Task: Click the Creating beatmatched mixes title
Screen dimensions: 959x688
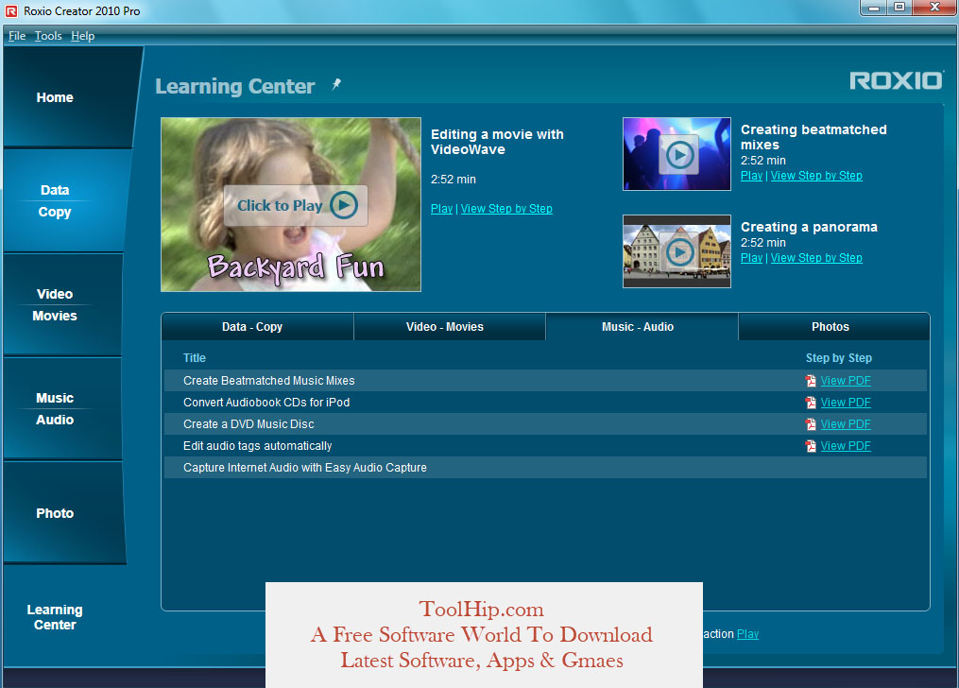Action: pos(813,137)
